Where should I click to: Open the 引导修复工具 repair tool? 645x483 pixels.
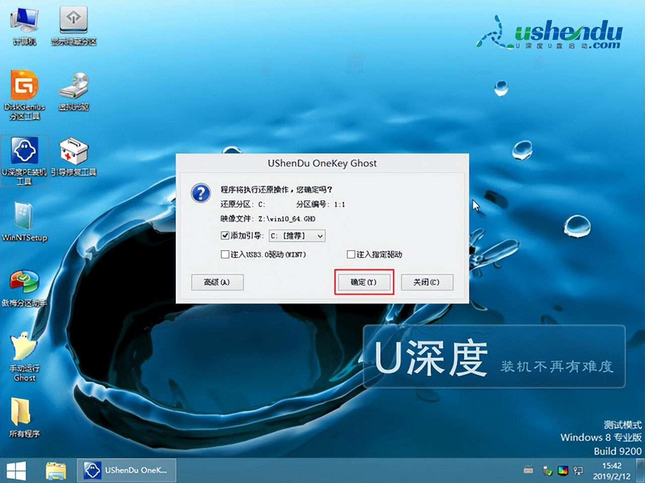tap(74, 151)
